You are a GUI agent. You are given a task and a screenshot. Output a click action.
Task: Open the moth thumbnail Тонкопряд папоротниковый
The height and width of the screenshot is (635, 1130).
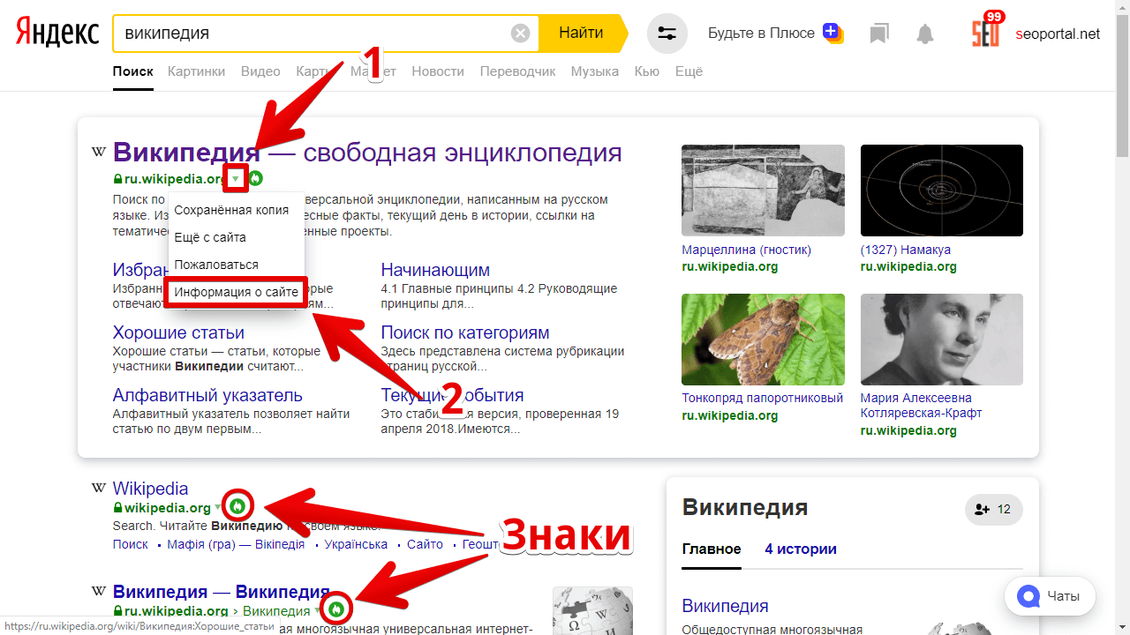click(763, 340)
